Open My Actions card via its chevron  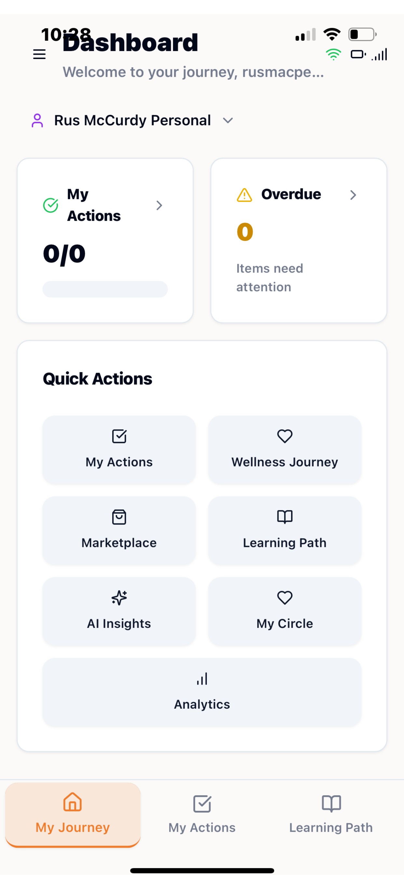click(159, 205)
